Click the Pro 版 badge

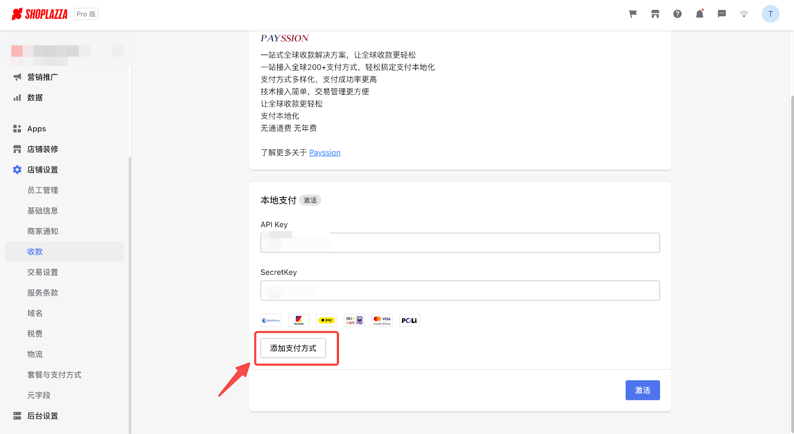tap(86, 14)
